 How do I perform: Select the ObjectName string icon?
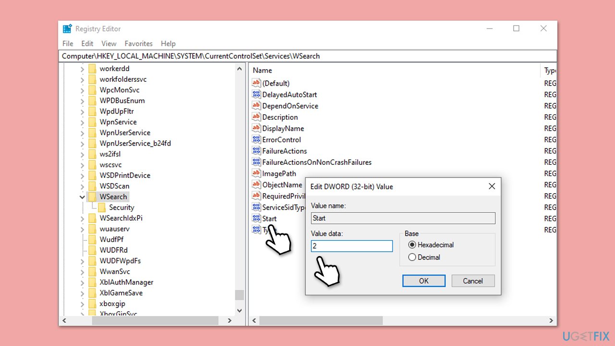pyautogui.click(x=256, y=185)
